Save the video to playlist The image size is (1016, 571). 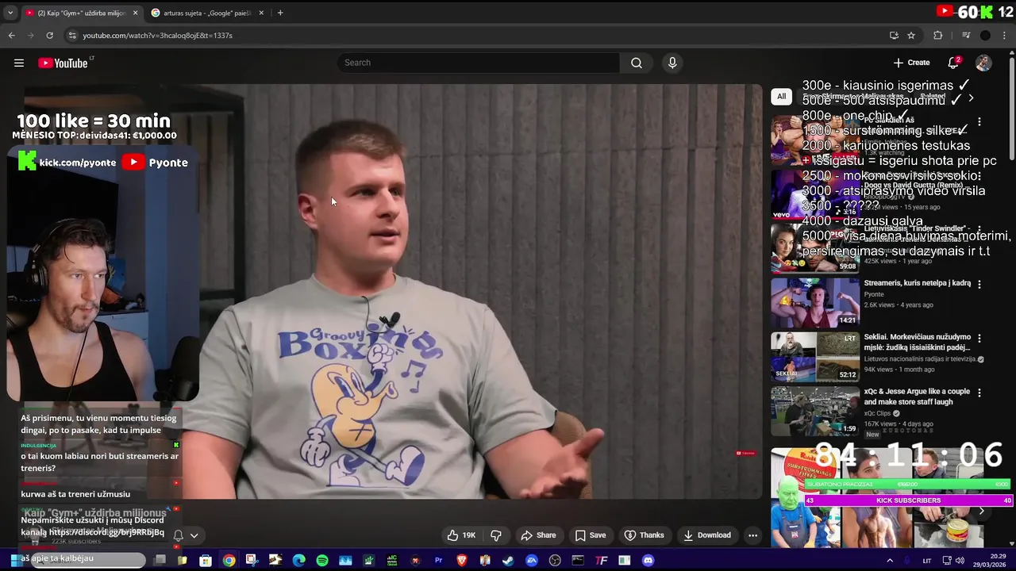(x=590, y=535)
